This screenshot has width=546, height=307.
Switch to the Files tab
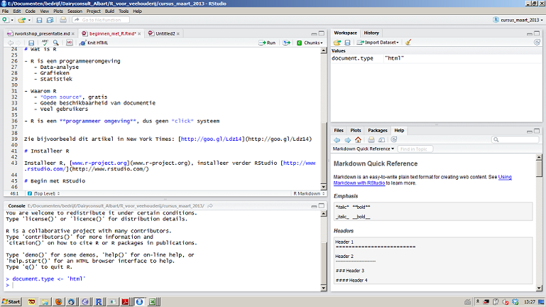click(339, 130)
